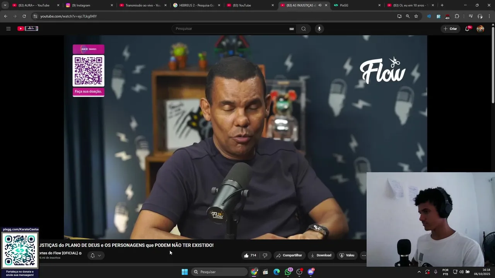
Task: Click the Download button below video
Action: (321, 255)
